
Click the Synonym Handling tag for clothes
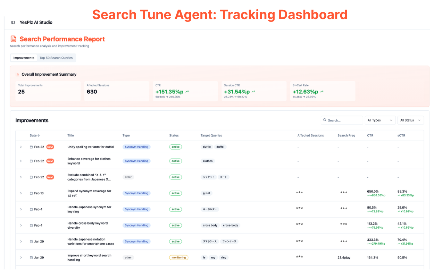[x=136, y=161]
